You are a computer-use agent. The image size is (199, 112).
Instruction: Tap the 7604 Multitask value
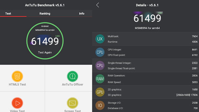point(195,36)
